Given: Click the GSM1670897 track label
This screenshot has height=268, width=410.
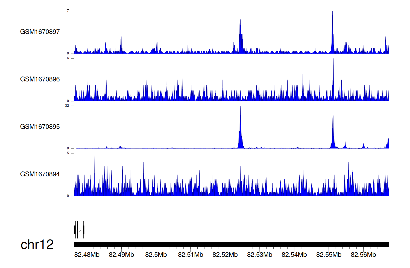Looking at the screenshot, I should click(x=40, y=32).
